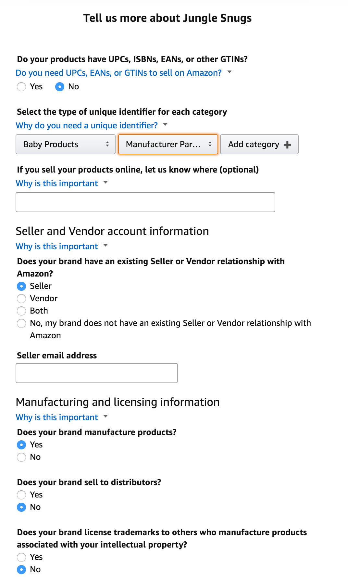The height and width of the screenshot is (581, 348).
Task: Select Yes for licensing trademarks to others
Action: click(x=21, y=557)
